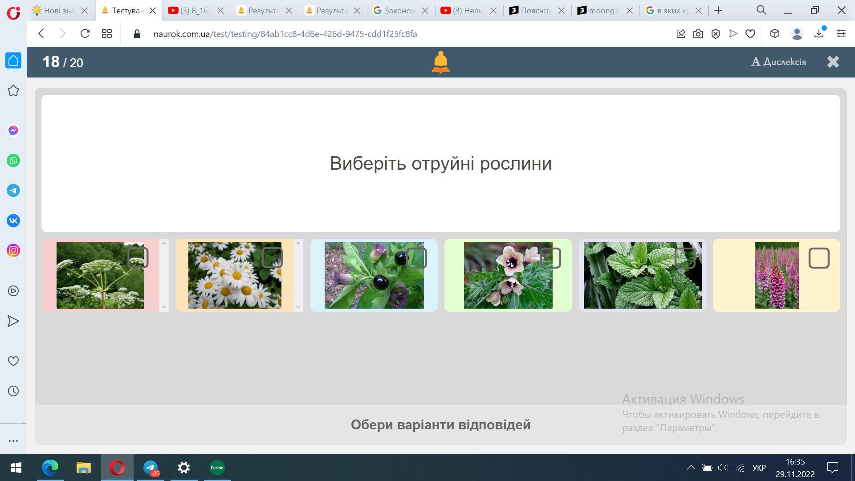Switch input language УКР
Screen dimensions: 855x481
[759, 468]
